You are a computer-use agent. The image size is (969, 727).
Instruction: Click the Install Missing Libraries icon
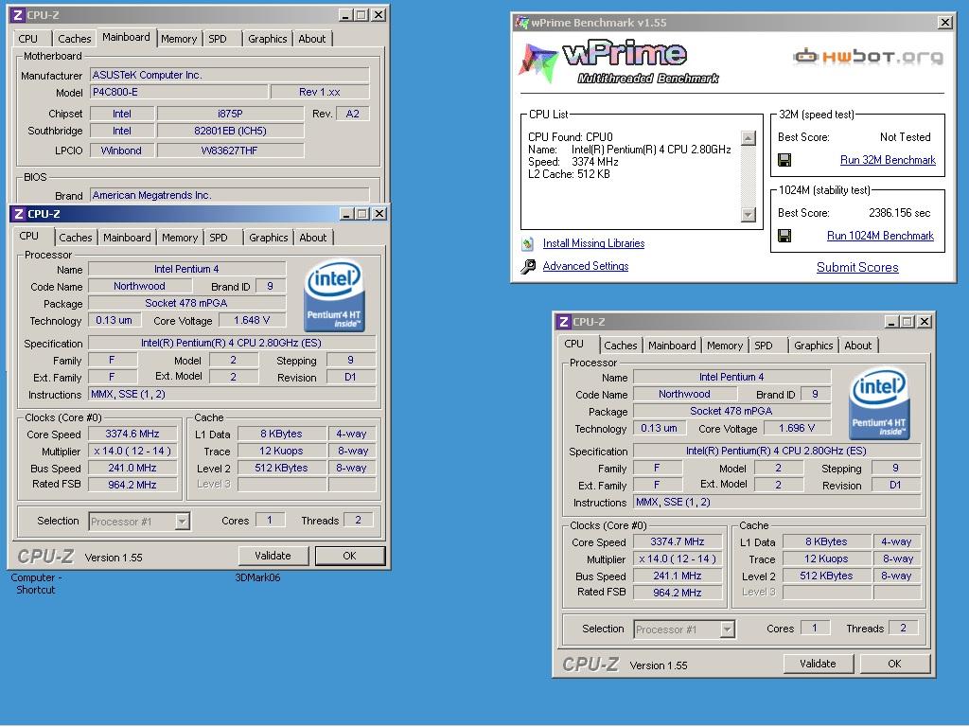527,243
